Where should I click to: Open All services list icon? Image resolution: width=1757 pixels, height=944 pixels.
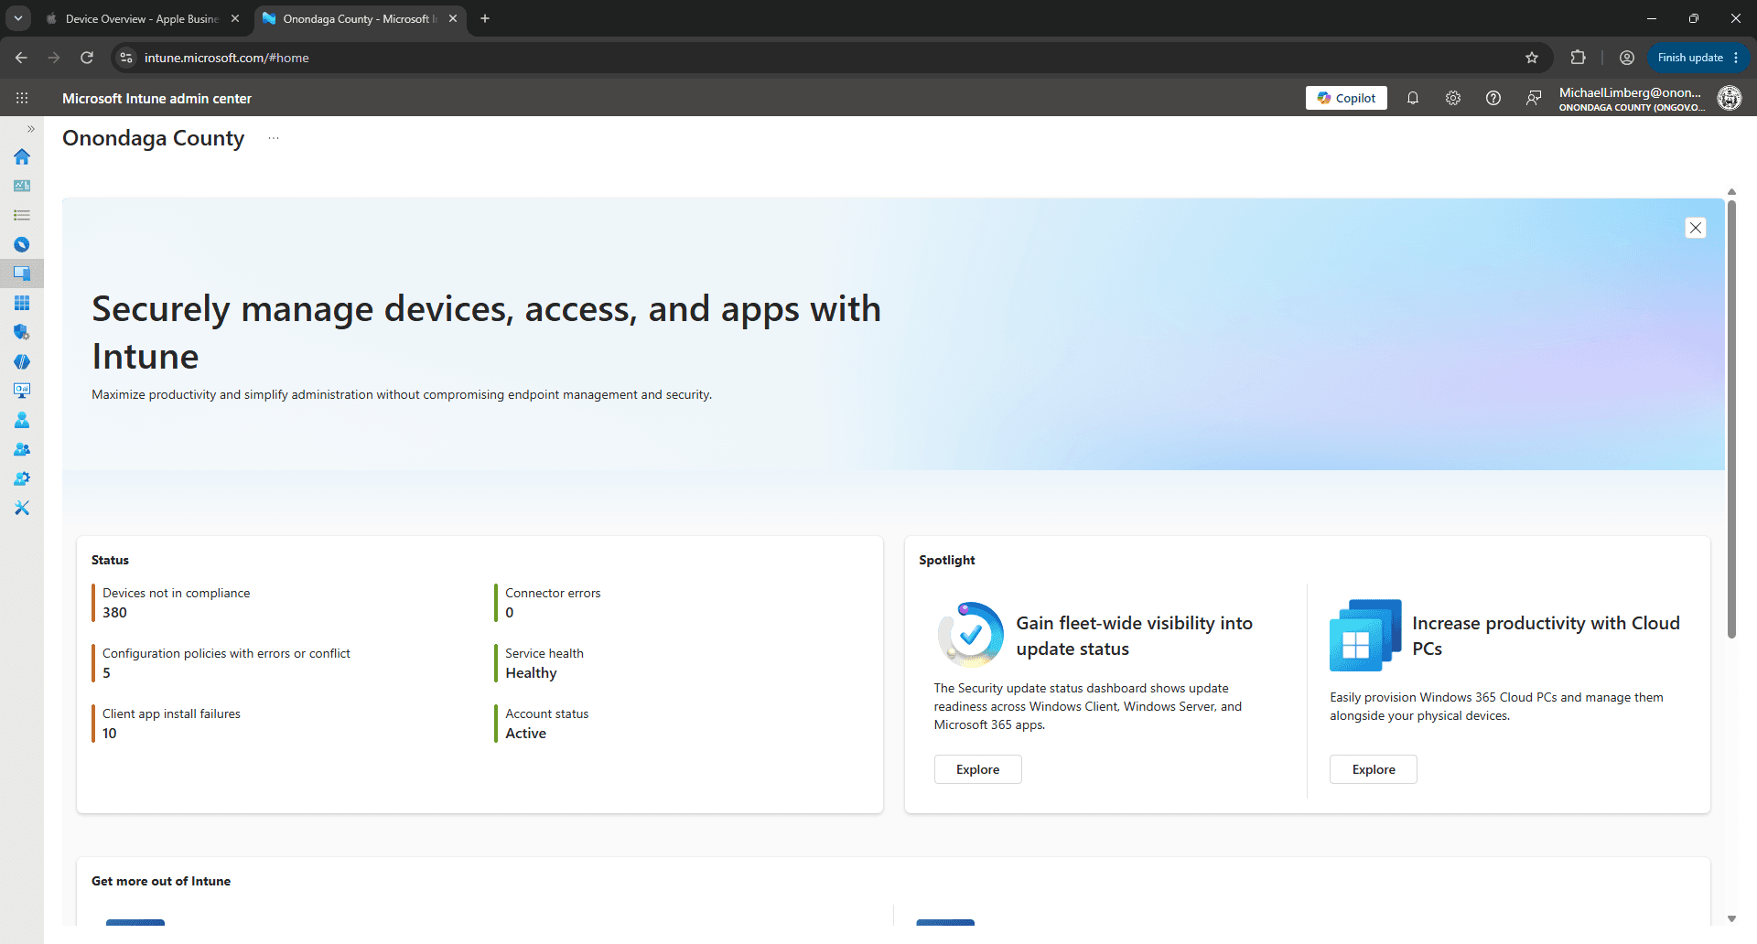pyautogui.click(x=22, y=215)
